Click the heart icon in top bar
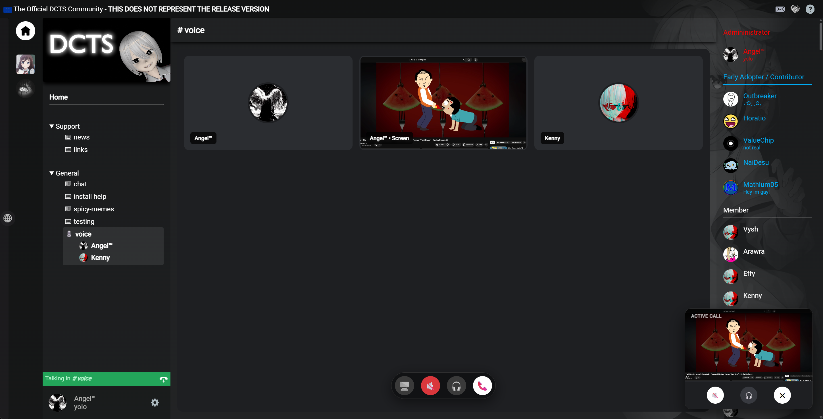The width and height of the screenshot is (823, 419). tap(795, 9)
